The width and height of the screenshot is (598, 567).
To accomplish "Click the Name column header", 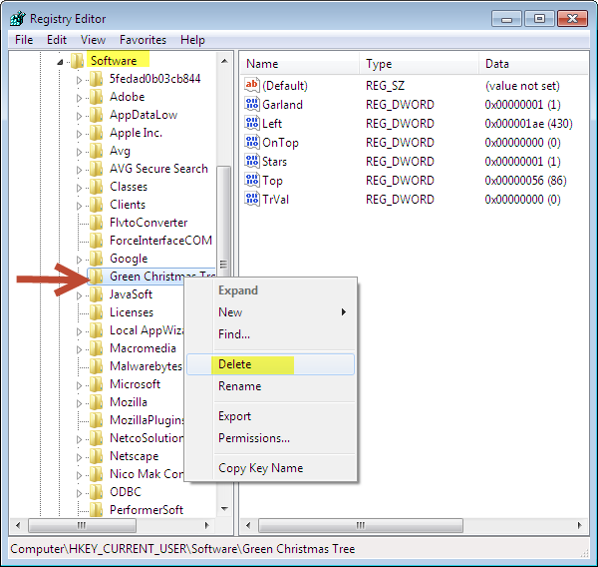I will (x=300, y=64).
